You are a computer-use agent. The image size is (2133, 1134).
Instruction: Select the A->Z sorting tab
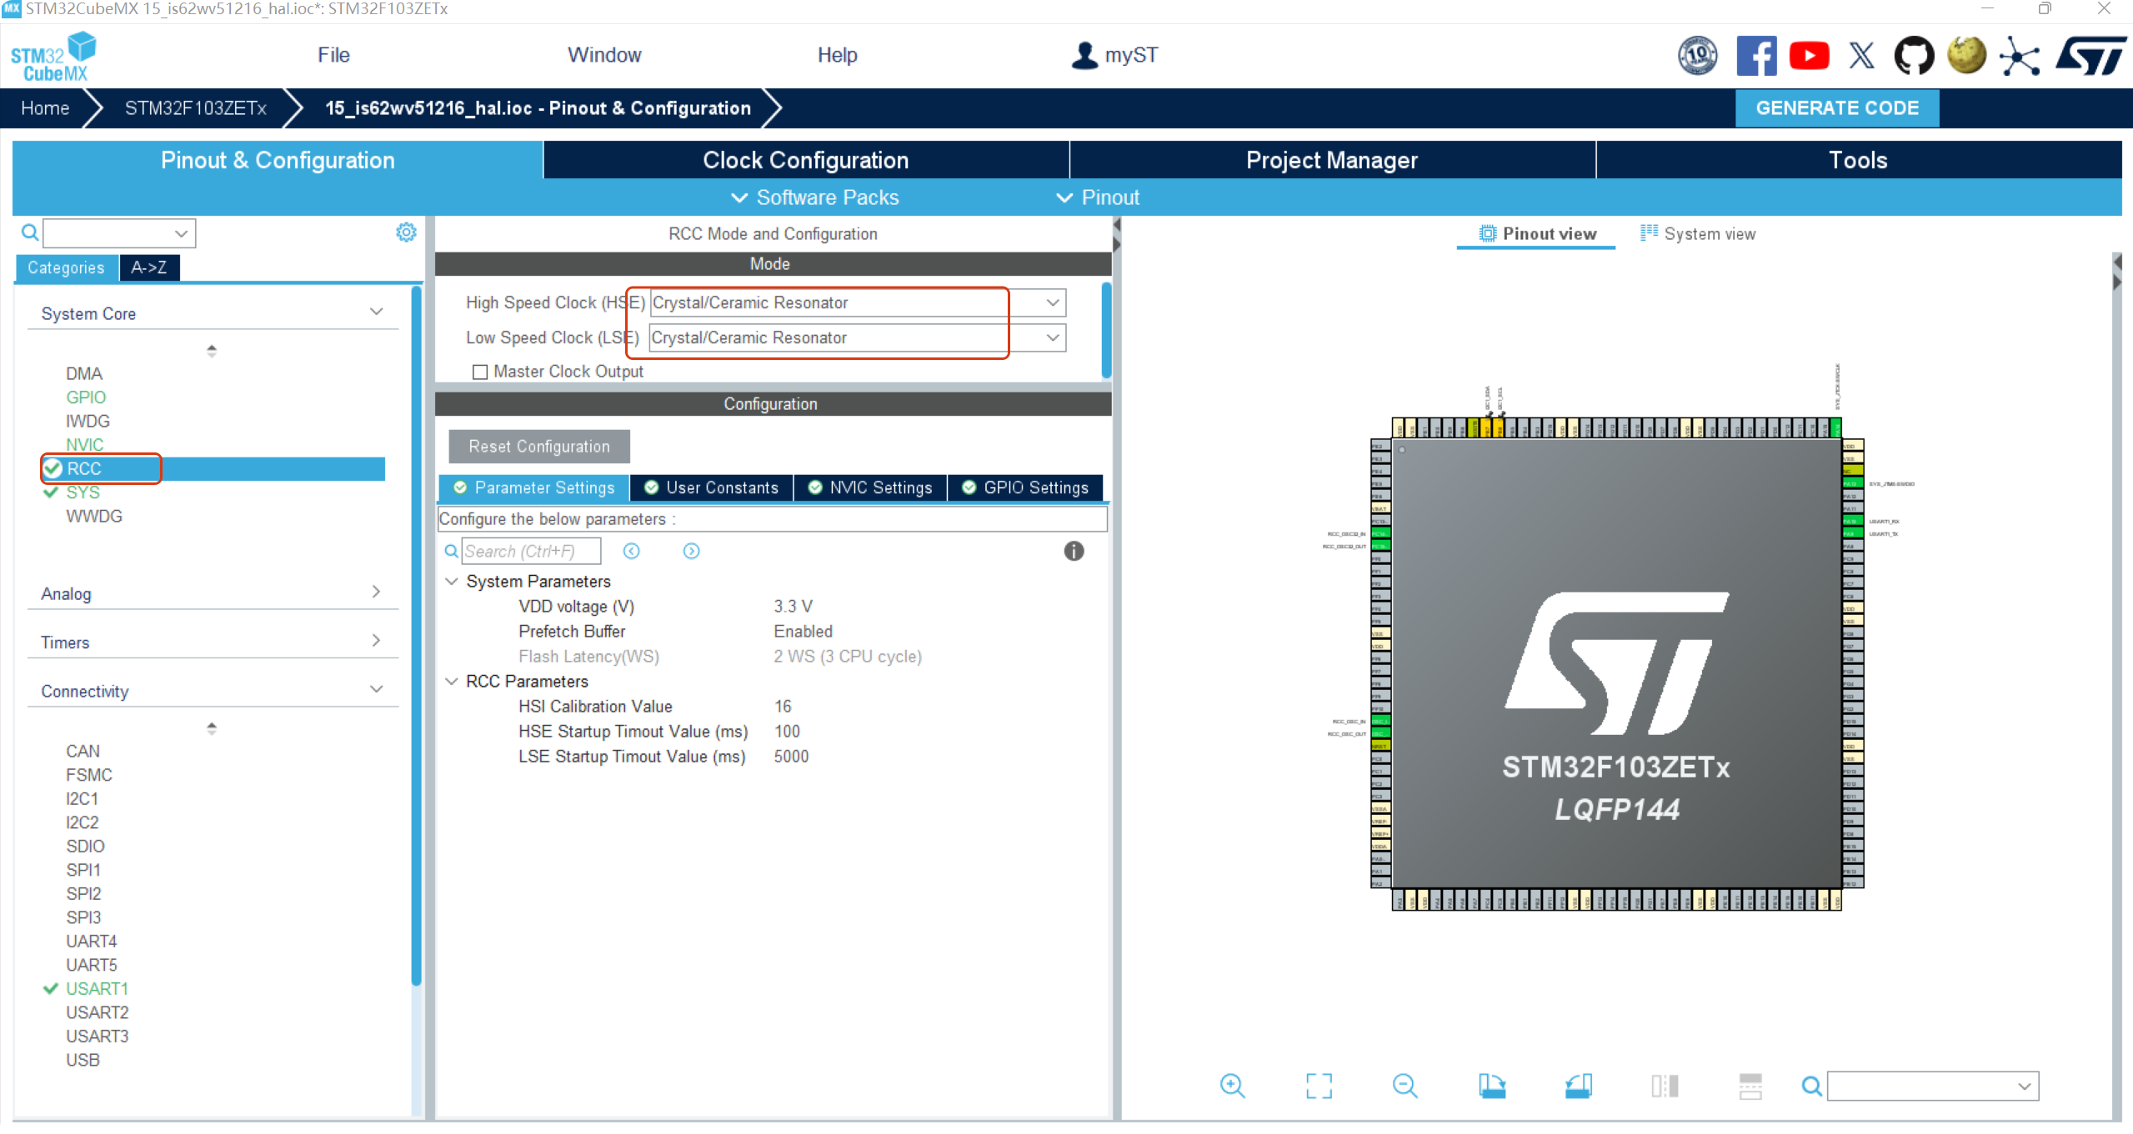click(x=149, y=267)
